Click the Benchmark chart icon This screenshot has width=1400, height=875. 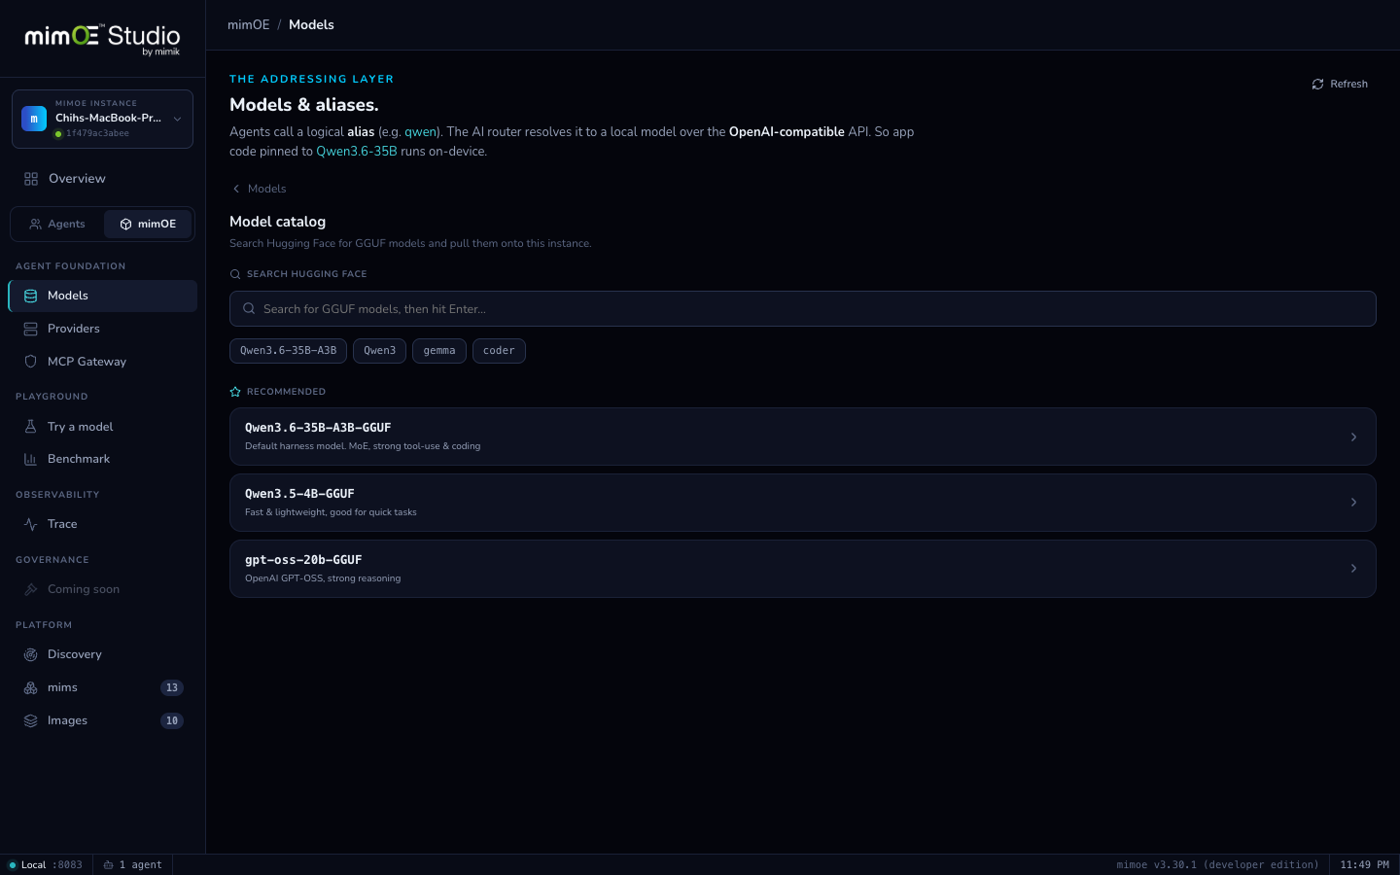pos(30,459)
